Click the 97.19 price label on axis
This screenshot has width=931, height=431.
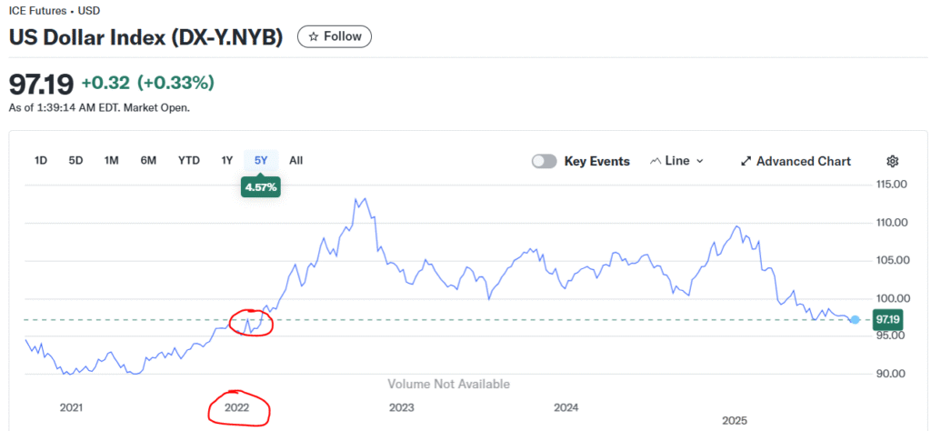coord(888,320)
